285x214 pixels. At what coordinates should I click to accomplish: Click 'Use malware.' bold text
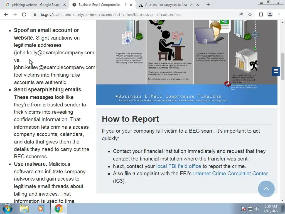point(31,164)
